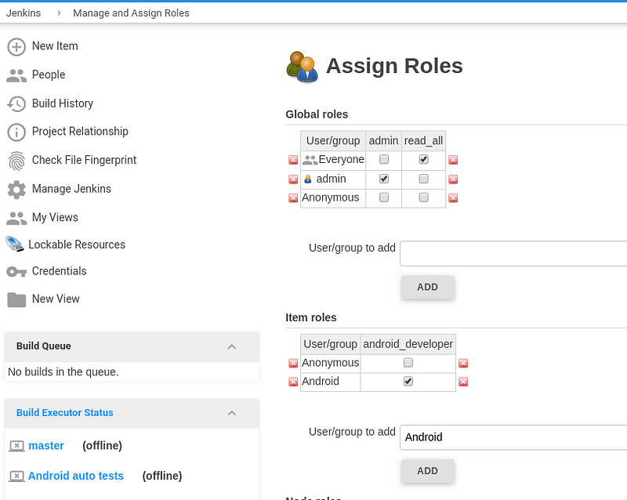Image resolution: width=627 pixels, height=500 pixels.
Task: Go to Jenkins home via breadcrumb
Action: click(x=24, y=13)
